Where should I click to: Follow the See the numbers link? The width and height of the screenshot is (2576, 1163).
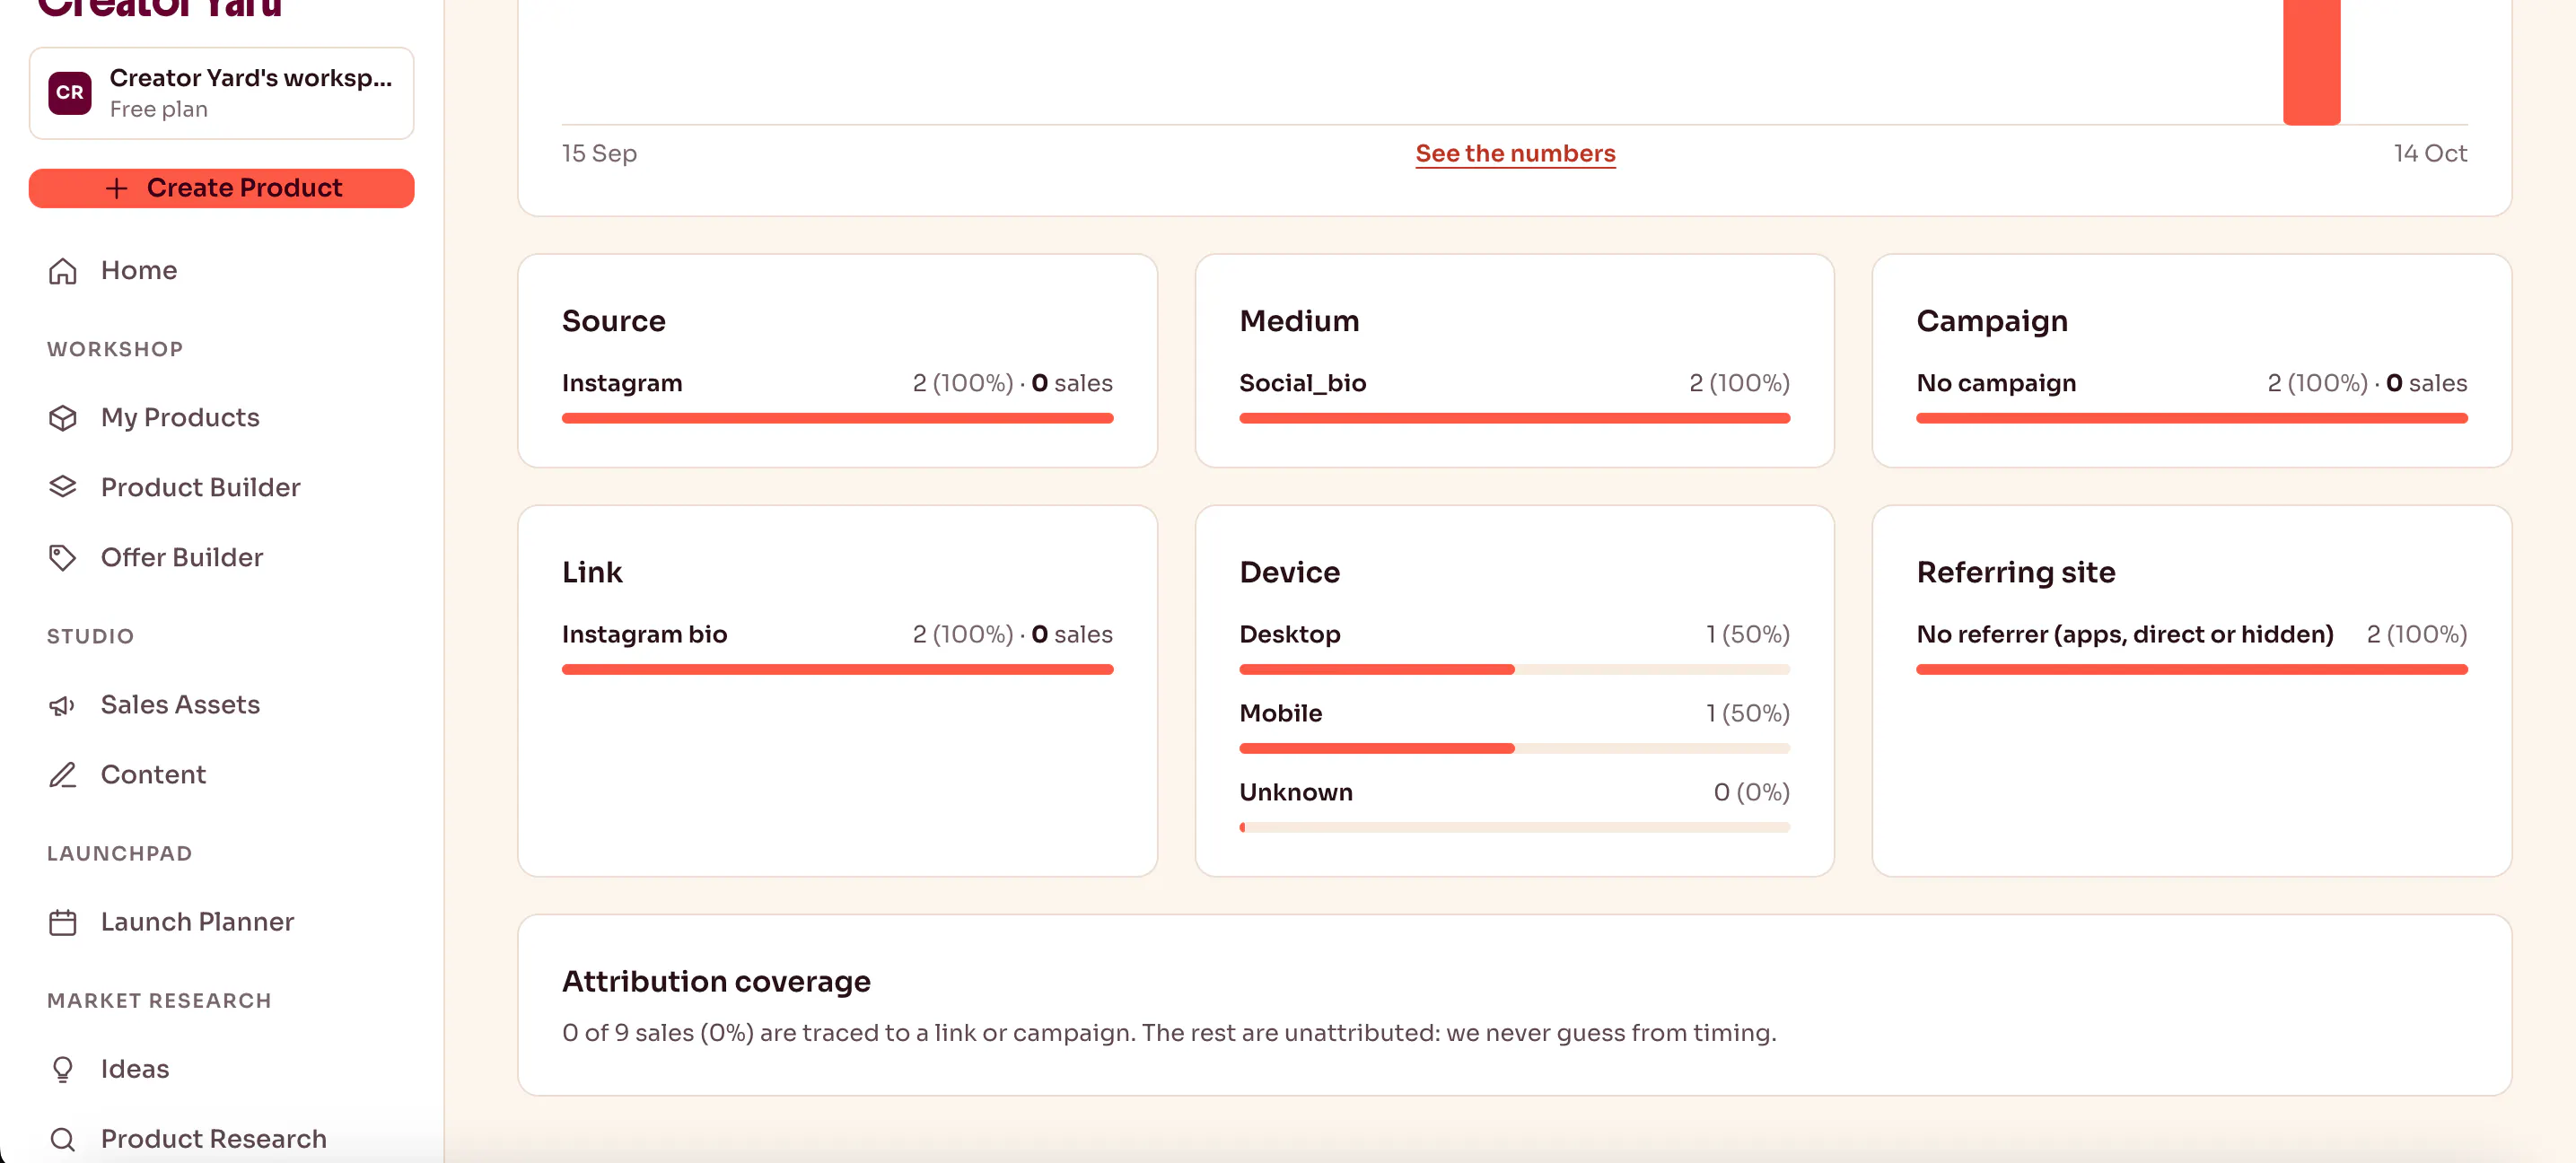(x=1515, y=153)
